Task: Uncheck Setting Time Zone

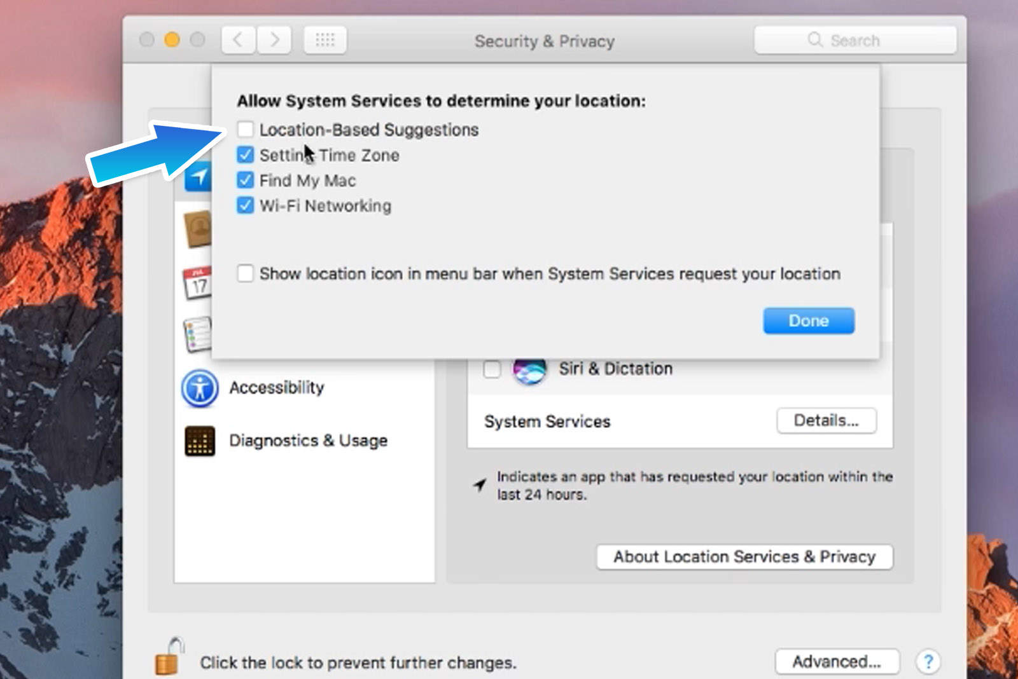Action: click(246, 155)
